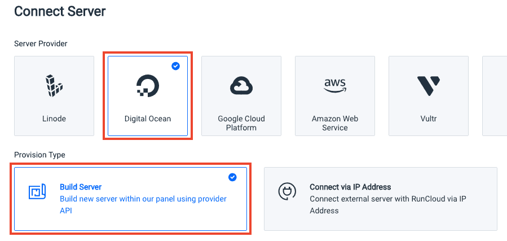
Task: Click 'Connect external server with RunCloud' description
Action: 388,205
